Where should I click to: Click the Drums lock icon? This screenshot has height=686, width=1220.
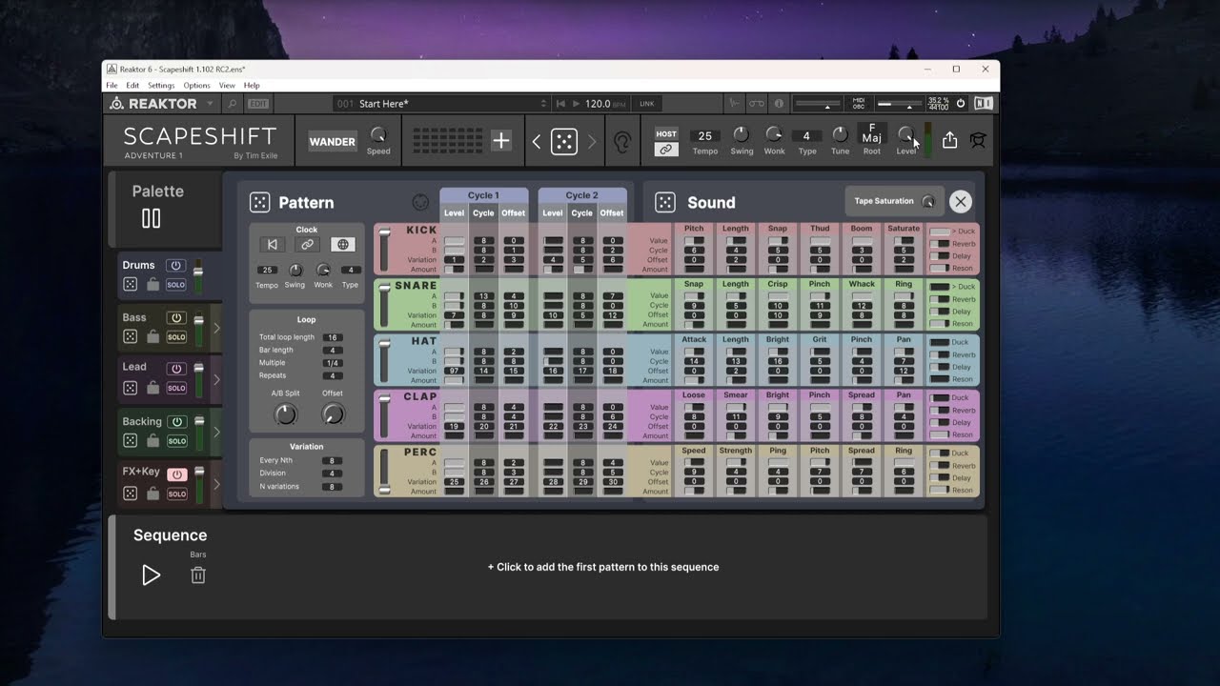(x=152, y=284)
